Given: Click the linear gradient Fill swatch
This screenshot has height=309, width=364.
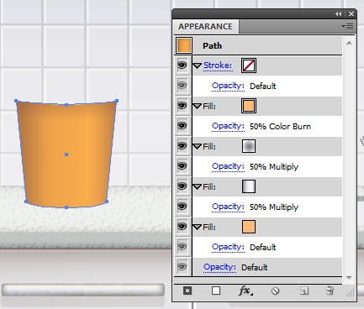Looking at the screenshot, I should (x=249, y=186).
